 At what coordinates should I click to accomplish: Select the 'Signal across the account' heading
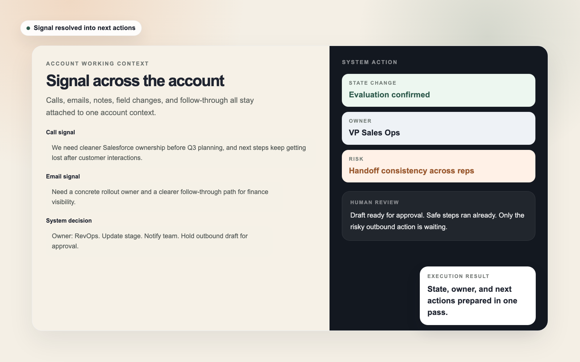pos(135,81)
